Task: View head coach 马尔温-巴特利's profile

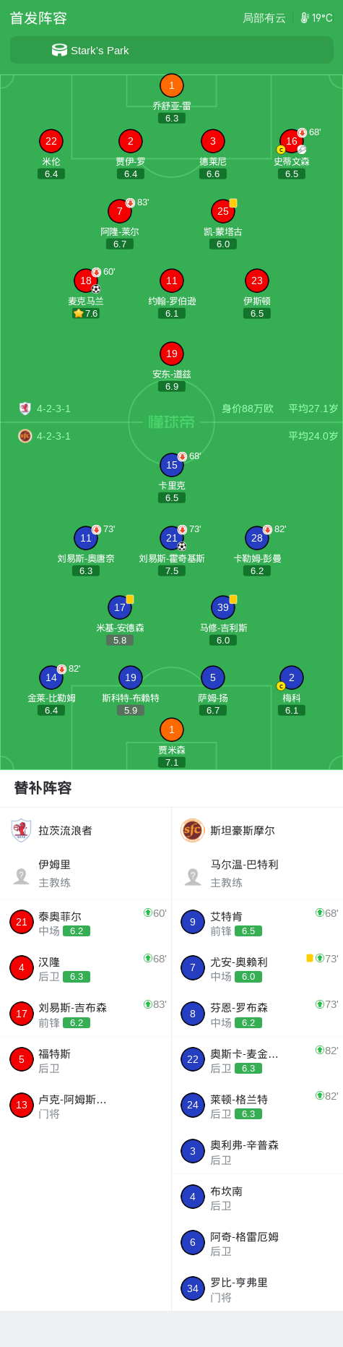Action: 257,873
